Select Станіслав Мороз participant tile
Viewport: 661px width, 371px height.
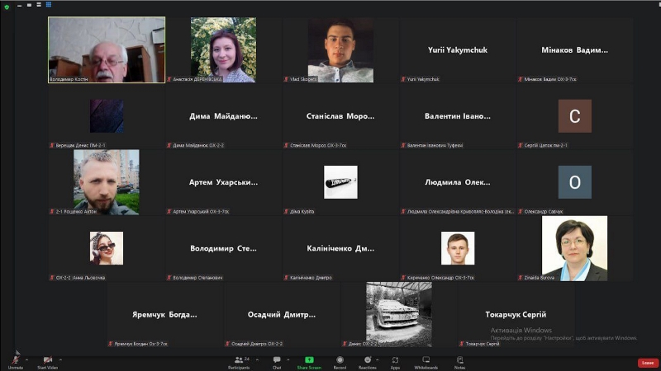tap(340, 116)
